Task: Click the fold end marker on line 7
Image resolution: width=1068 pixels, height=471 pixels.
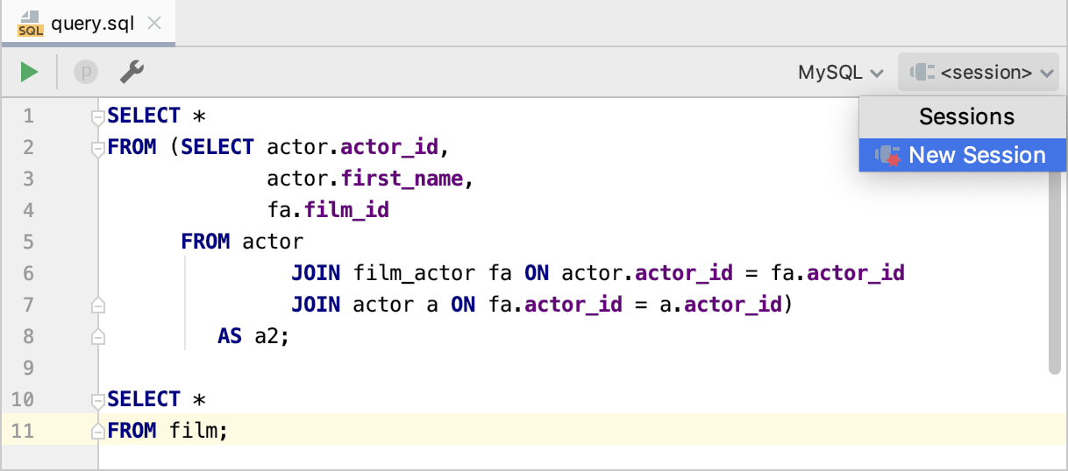Action: coord(98,305)
